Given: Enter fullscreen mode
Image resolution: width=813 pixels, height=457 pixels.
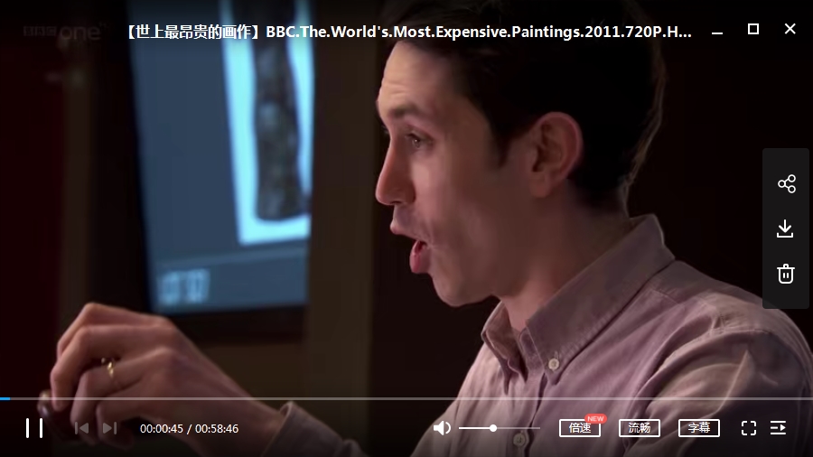Looking at the screenshot, I should pyautogui.click(x=749, y=428).
